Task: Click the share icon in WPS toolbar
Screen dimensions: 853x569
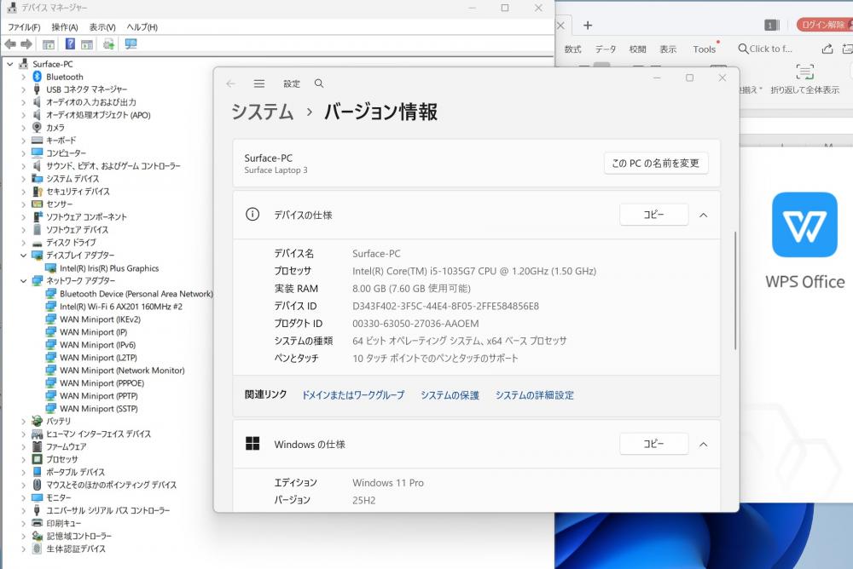Action: tap(827, 49)
